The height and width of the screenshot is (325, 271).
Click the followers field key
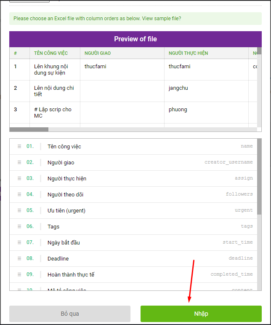[x=239, y=194]
